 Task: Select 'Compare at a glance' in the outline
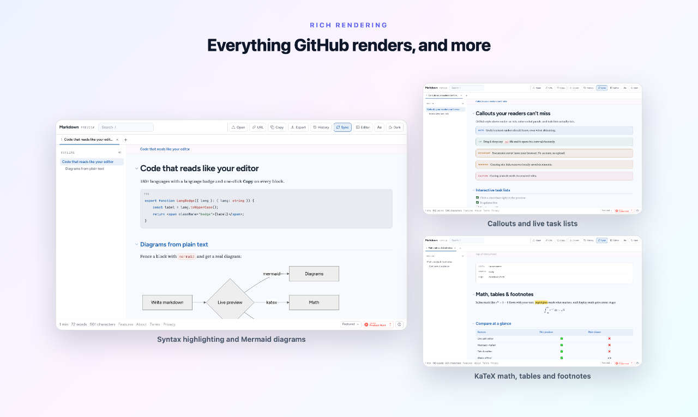tap(440, 266)
